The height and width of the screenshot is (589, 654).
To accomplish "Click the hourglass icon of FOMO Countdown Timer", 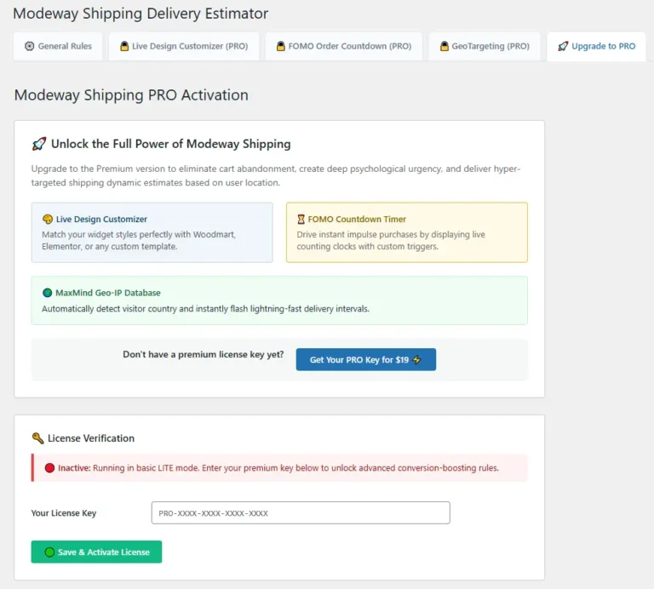I will [301, 220].
